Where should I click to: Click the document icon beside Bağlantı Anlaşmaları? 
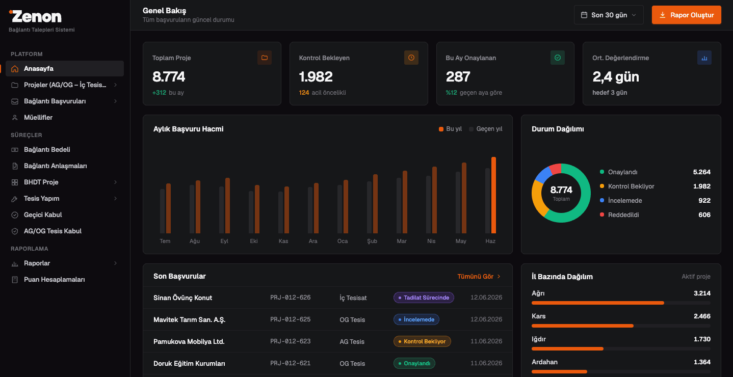[15, 166]
